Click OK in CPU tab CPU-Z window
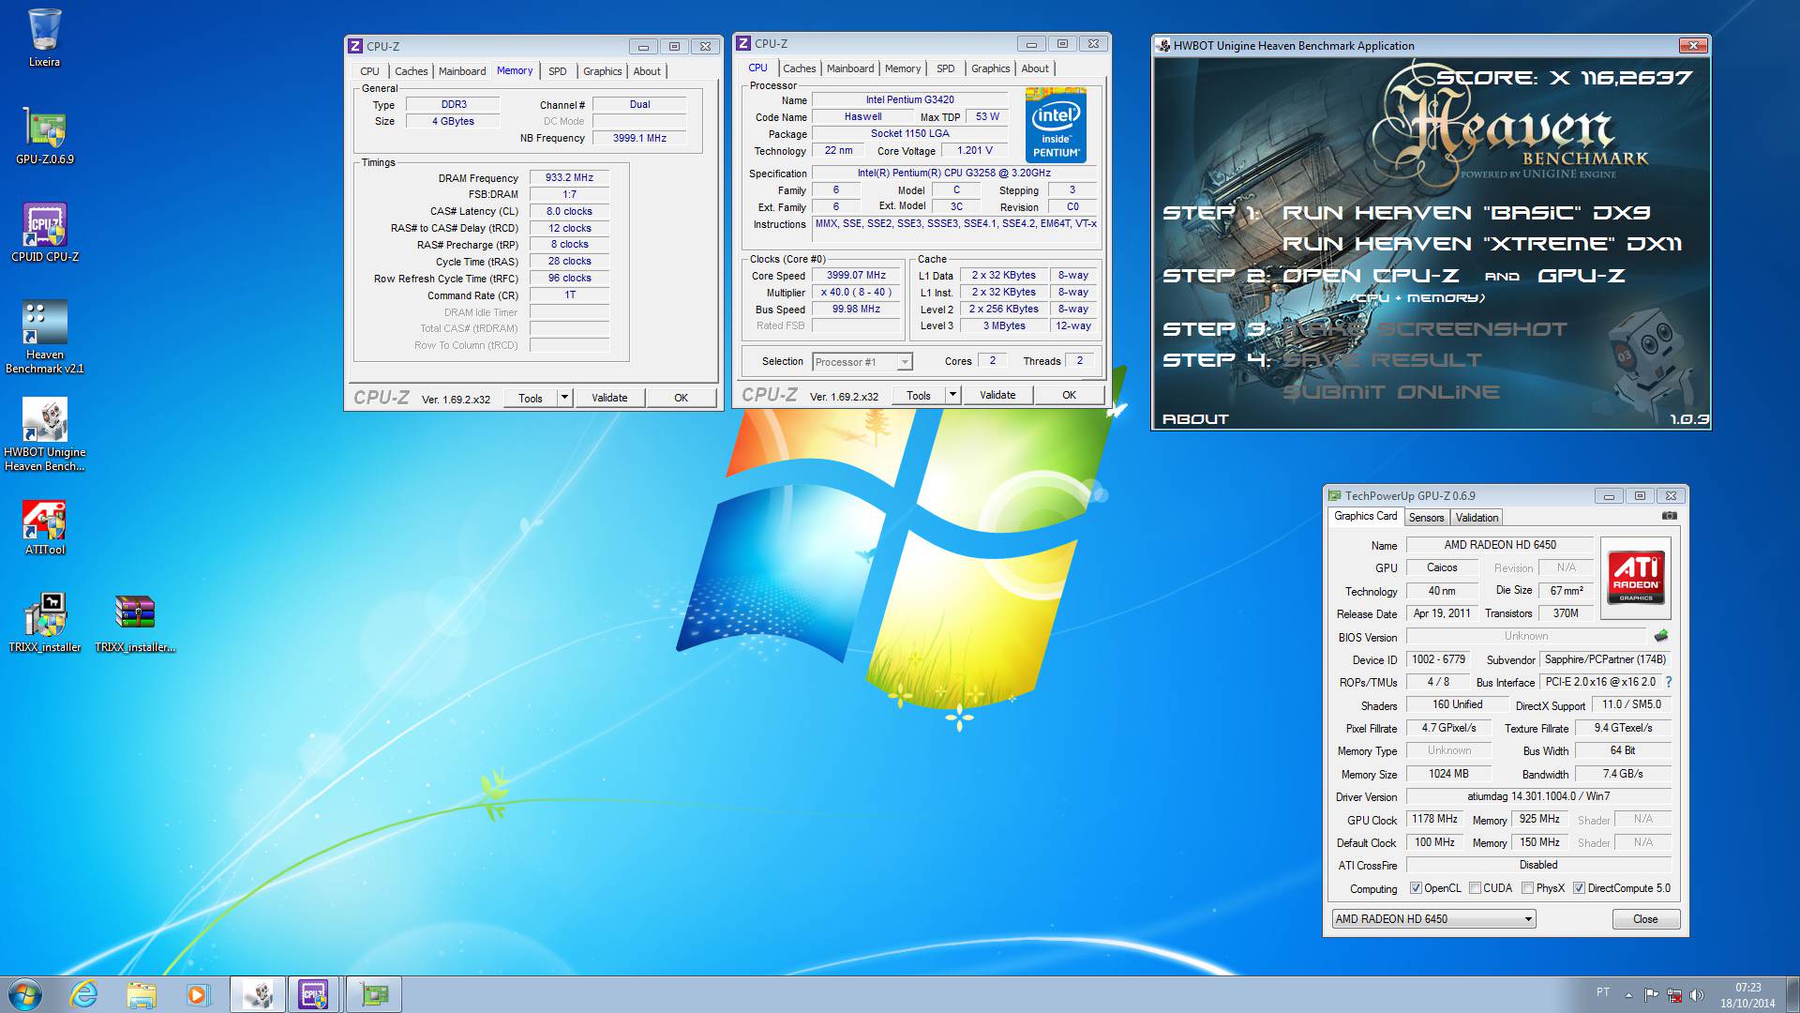This screenshot has width=1800, height=1013. [x=1069, y=395]
